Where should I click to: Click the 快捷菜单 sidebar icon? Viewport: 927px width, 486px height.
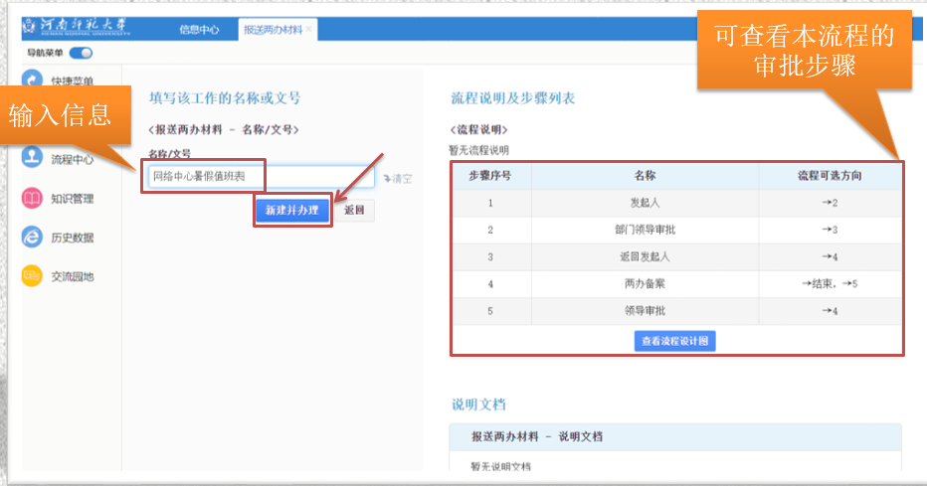(33, 81)
